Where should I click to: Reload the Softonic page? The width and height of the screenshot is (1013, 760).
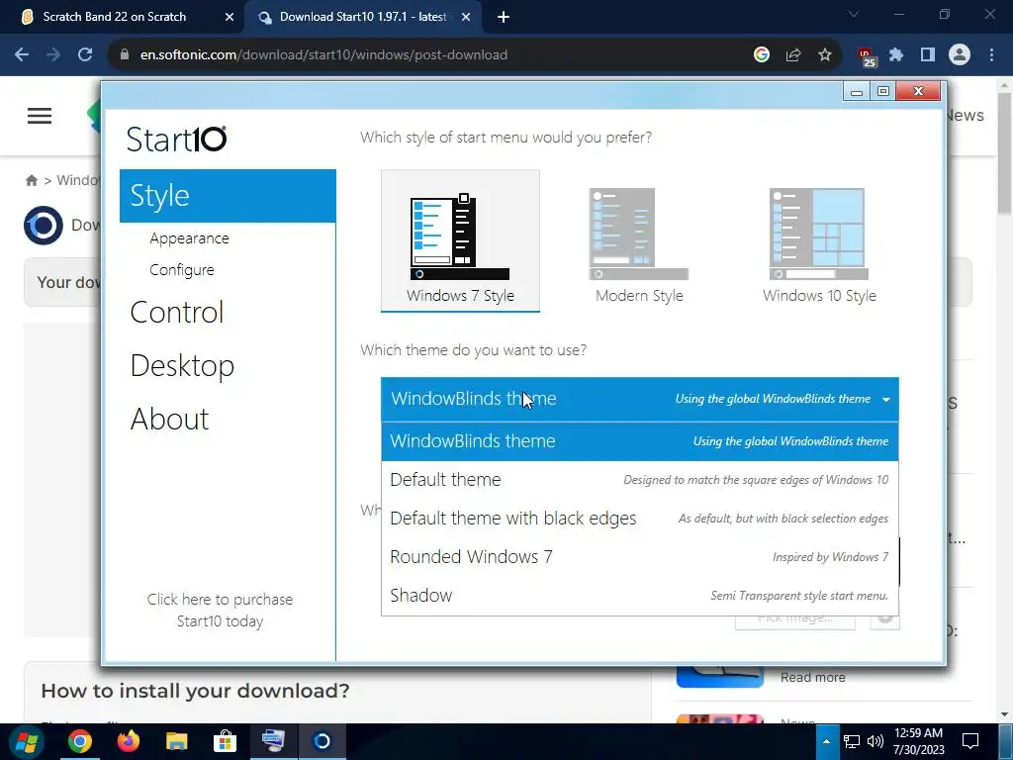point(85,55)
